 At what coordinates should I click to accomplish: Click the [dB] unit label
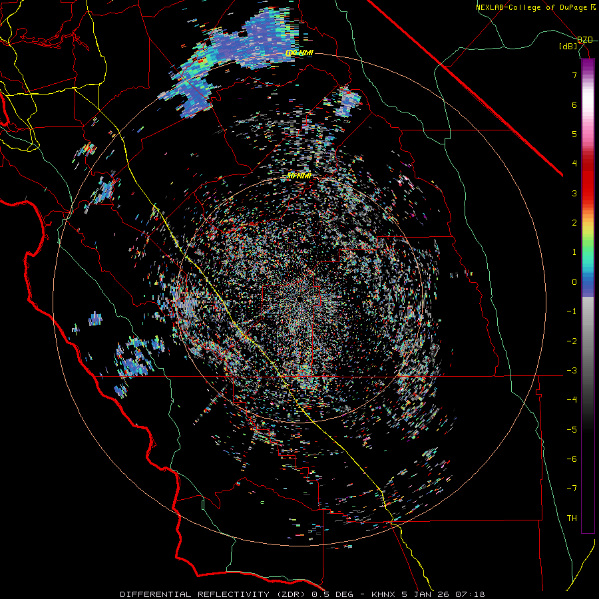pos(568,47)
